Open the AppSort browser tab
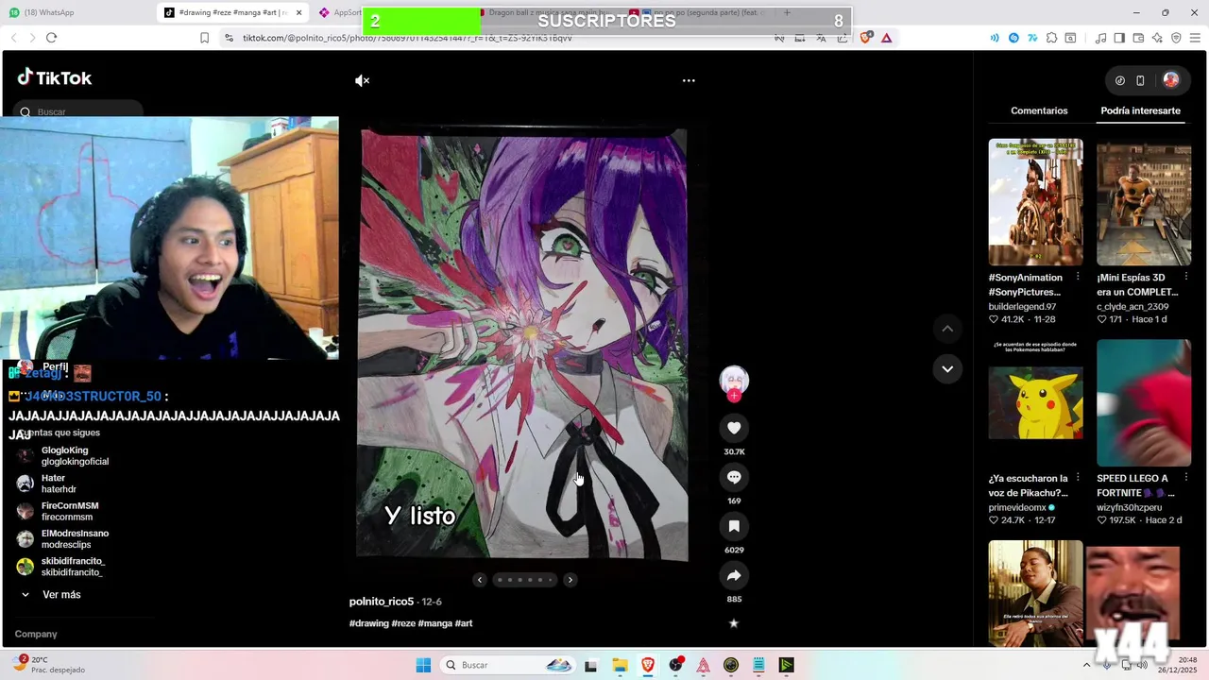This screenshot has height=680, width=1209. tap(340, 12)
